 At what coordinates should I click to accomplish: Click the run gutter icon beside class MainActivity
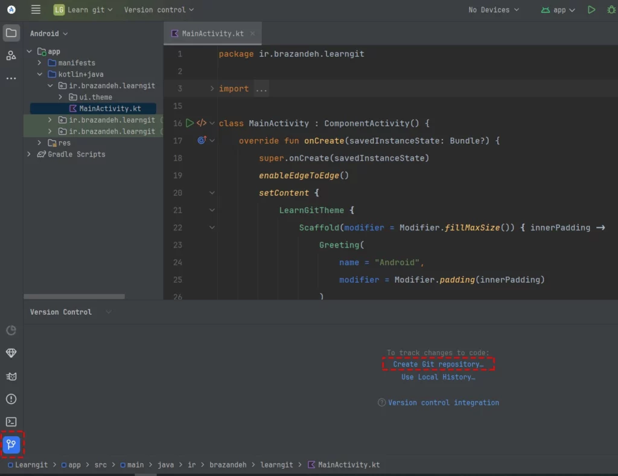(x=190, y=123)
